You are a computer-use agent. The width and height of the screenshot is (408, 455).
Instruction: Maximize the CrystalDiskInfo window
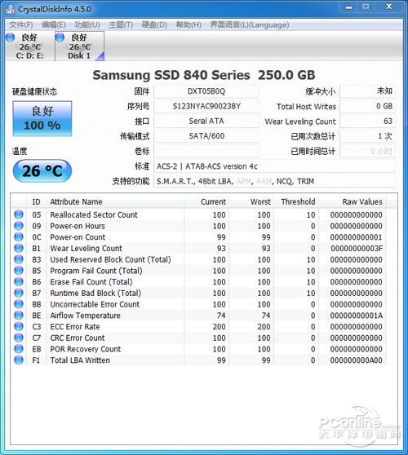pyautogui.click(x=366, y=7)
